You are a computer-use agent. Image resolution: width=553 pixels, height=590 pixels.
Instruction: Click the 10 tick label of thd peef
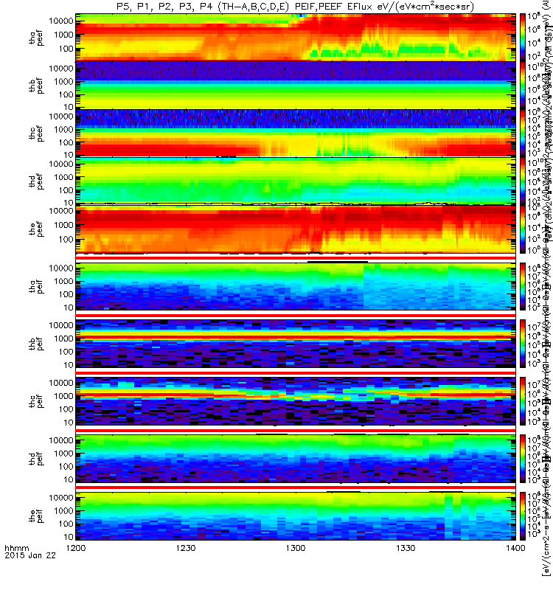pyautogui.click(x=68, y=203)
